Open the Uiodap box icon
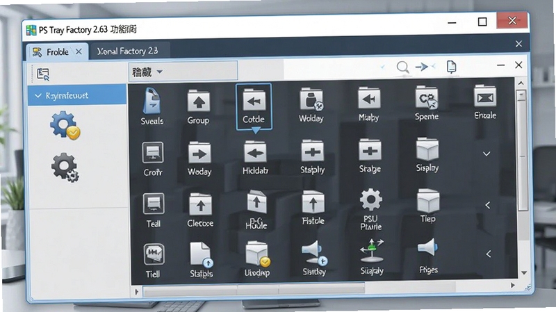 [258, 254]
